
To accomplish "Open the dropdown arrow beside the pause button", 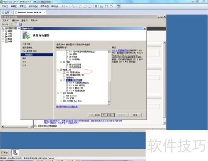I will (67, 6).
